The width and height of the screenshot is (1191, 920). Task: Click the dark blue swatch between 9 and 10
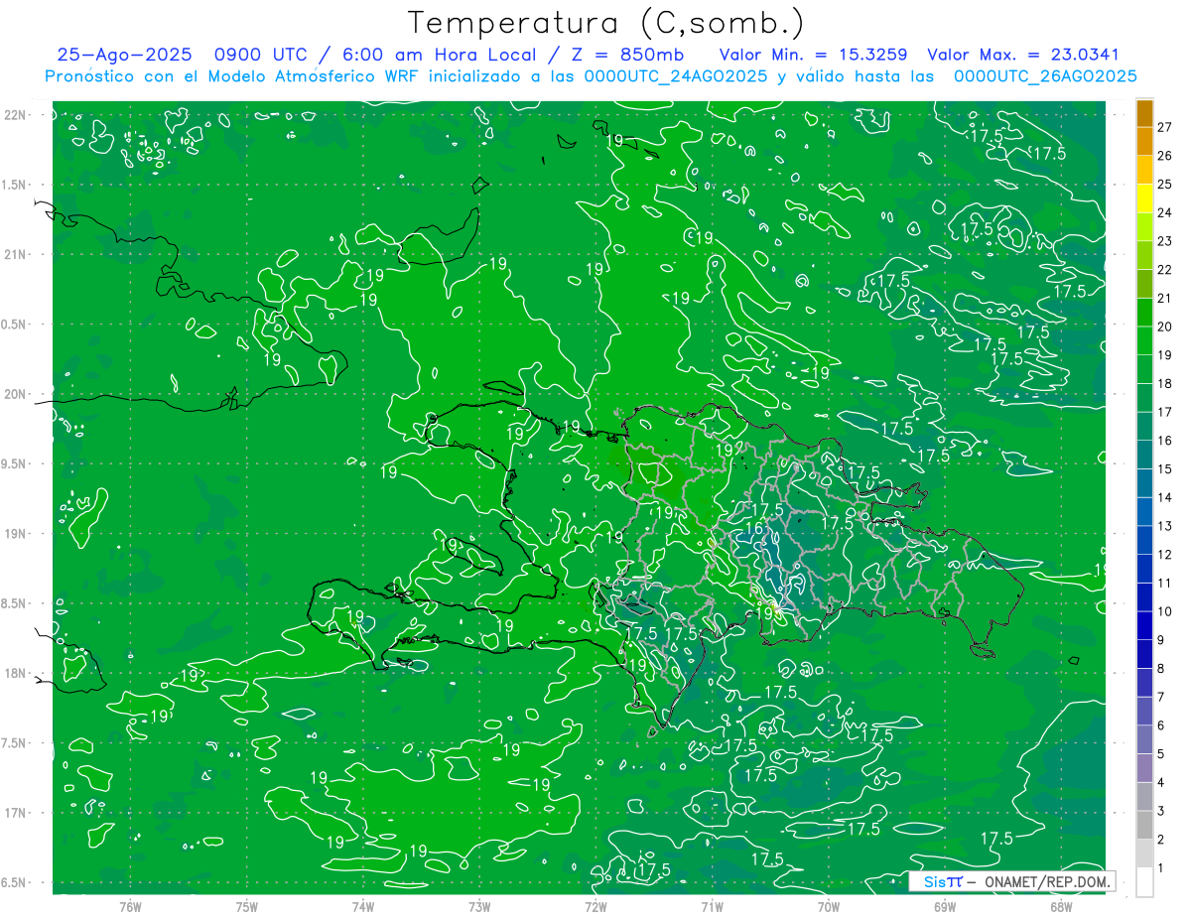(1144, 626)
